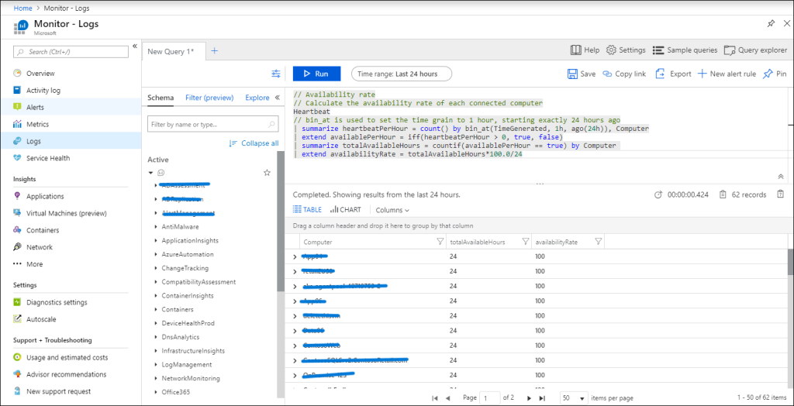
Task: Click Collapse all in schema
Action: coord(254,143)
